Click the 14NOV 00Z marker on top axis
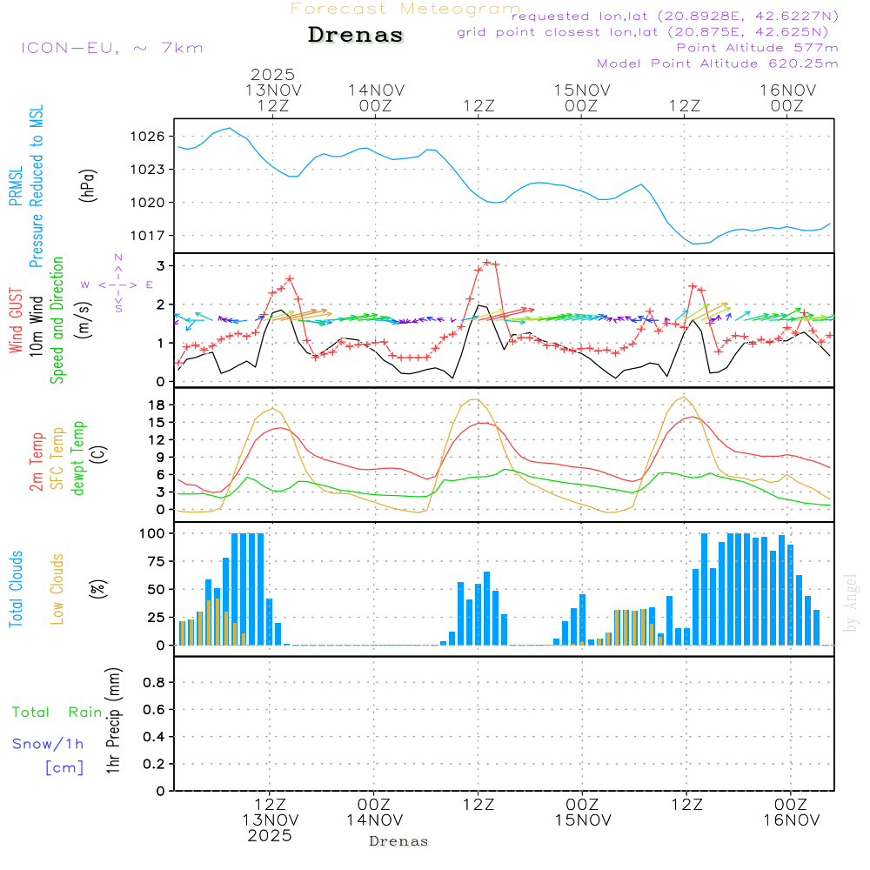The width and height of the screenshot is (870, 870). [376, 97]
